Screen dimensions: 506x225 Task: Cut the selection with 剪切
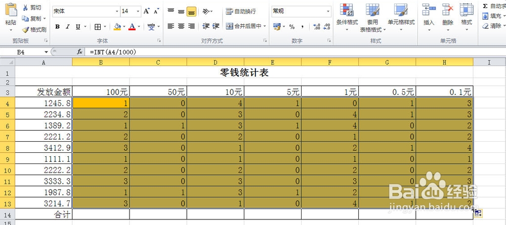[32, 8]
